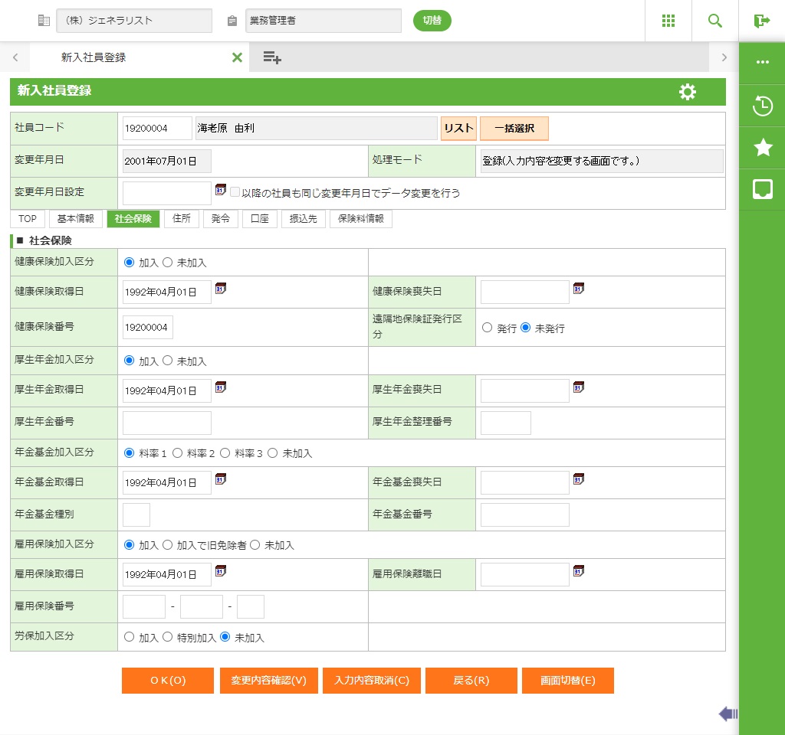Image resolution: width=785 pixels, height=735 pixels.
Task: Click into the 厚生年金番号 input field
Action: (167, 423)
